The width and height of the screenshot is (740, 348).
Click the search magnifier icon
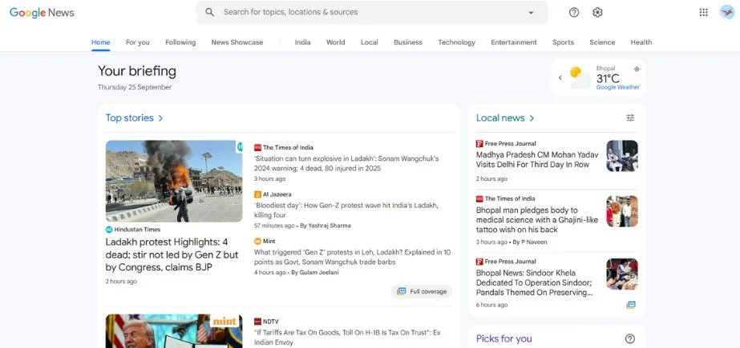pos(209,12)
